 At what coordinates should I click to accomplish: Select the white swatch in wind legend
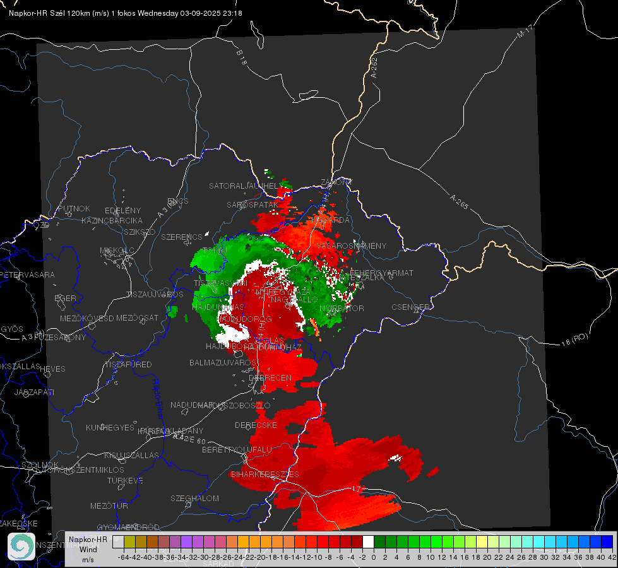tap(368, 542)
